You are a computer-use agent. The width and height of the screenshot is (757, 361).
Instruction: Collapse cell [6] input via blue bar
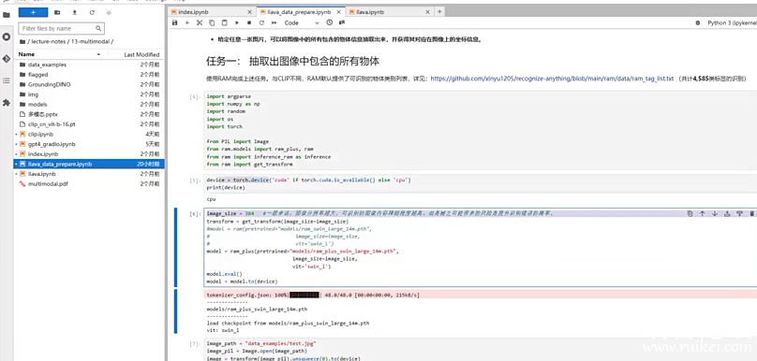pos(176,247)
